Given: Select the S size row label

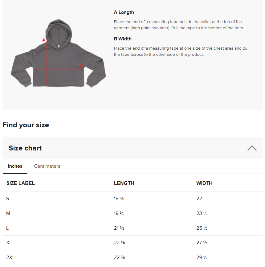Looking at the screenshot, I should tap(8, 199).
